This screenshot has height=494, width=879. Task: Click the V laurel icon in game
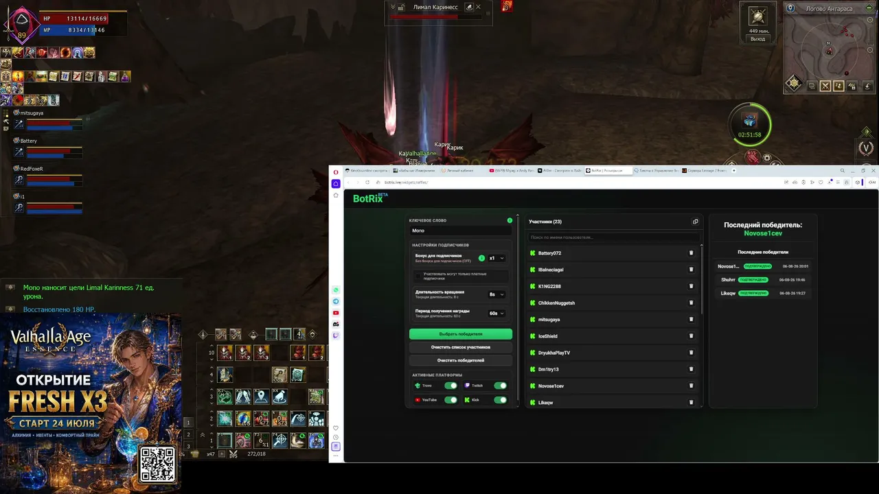(866, 148)
